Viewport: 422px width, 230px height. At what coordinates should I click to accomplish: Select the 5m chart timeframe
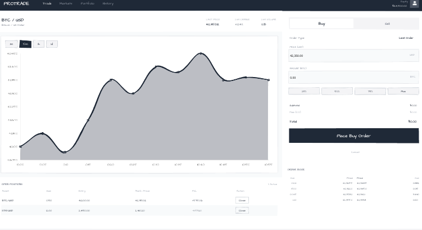[x=25, y=44]
